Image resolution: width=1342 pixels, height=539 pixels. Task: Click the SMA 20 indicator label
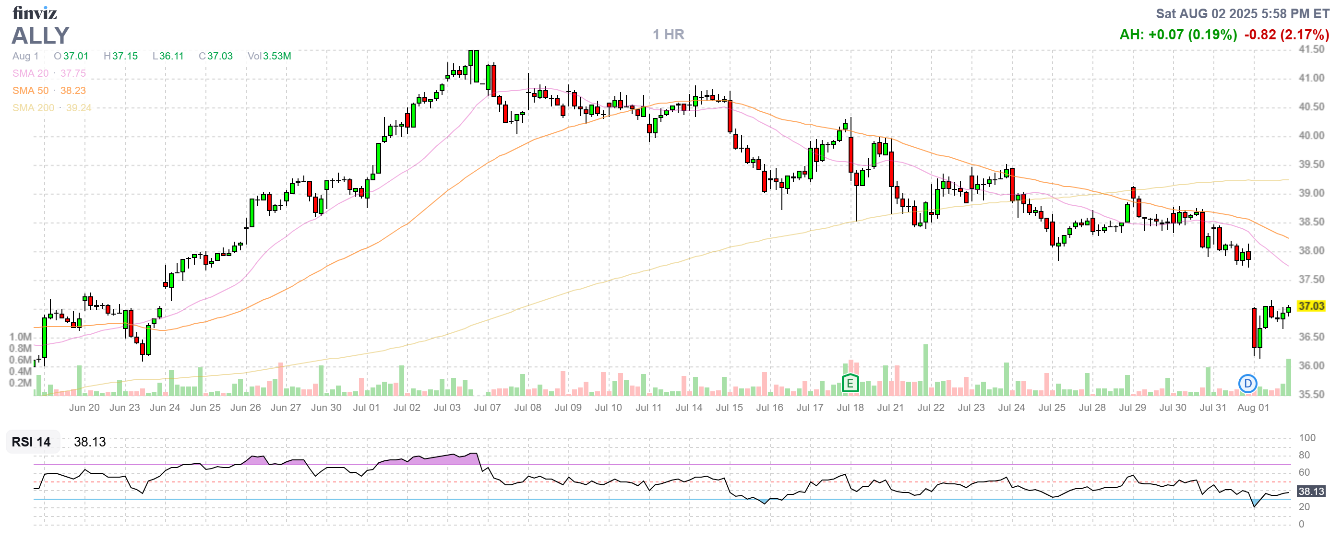(30, 73)
